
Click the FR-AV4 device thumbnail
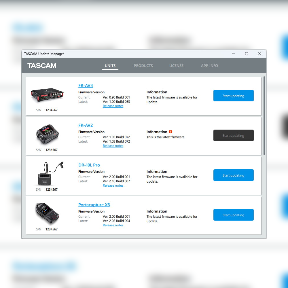click(47, 95)
